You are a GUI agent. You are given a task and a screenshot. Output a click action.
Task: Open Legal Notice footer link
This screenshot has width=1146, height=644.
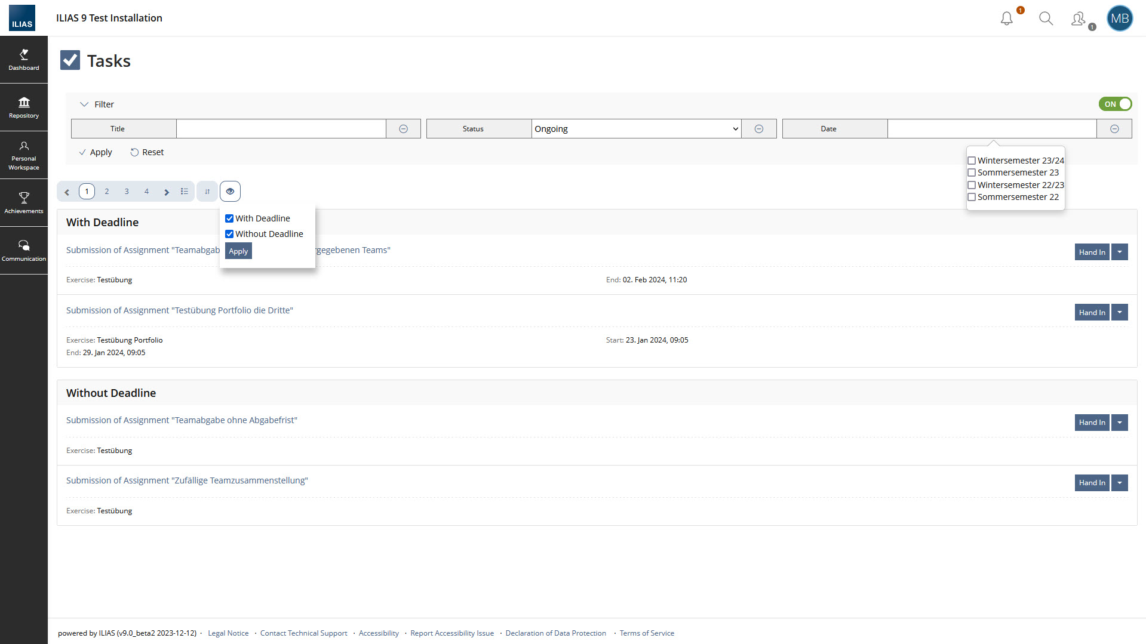click(228, 633)
